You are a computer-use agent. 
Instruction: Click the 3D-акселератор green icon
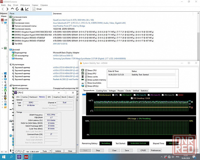click(x=13, y=56)
